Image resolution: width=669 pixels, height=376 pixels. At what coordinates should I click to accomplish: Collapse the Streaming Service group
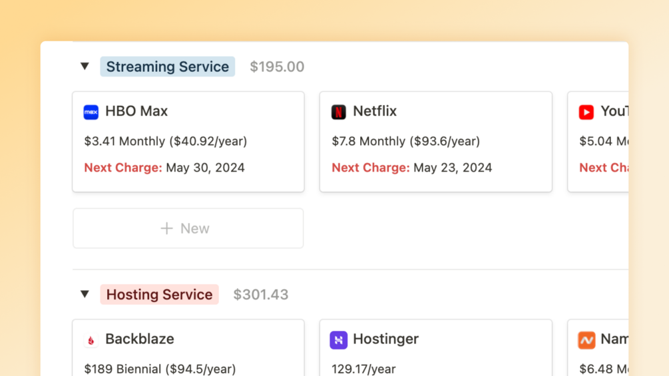pyautogui.click(x=85, y=67)
